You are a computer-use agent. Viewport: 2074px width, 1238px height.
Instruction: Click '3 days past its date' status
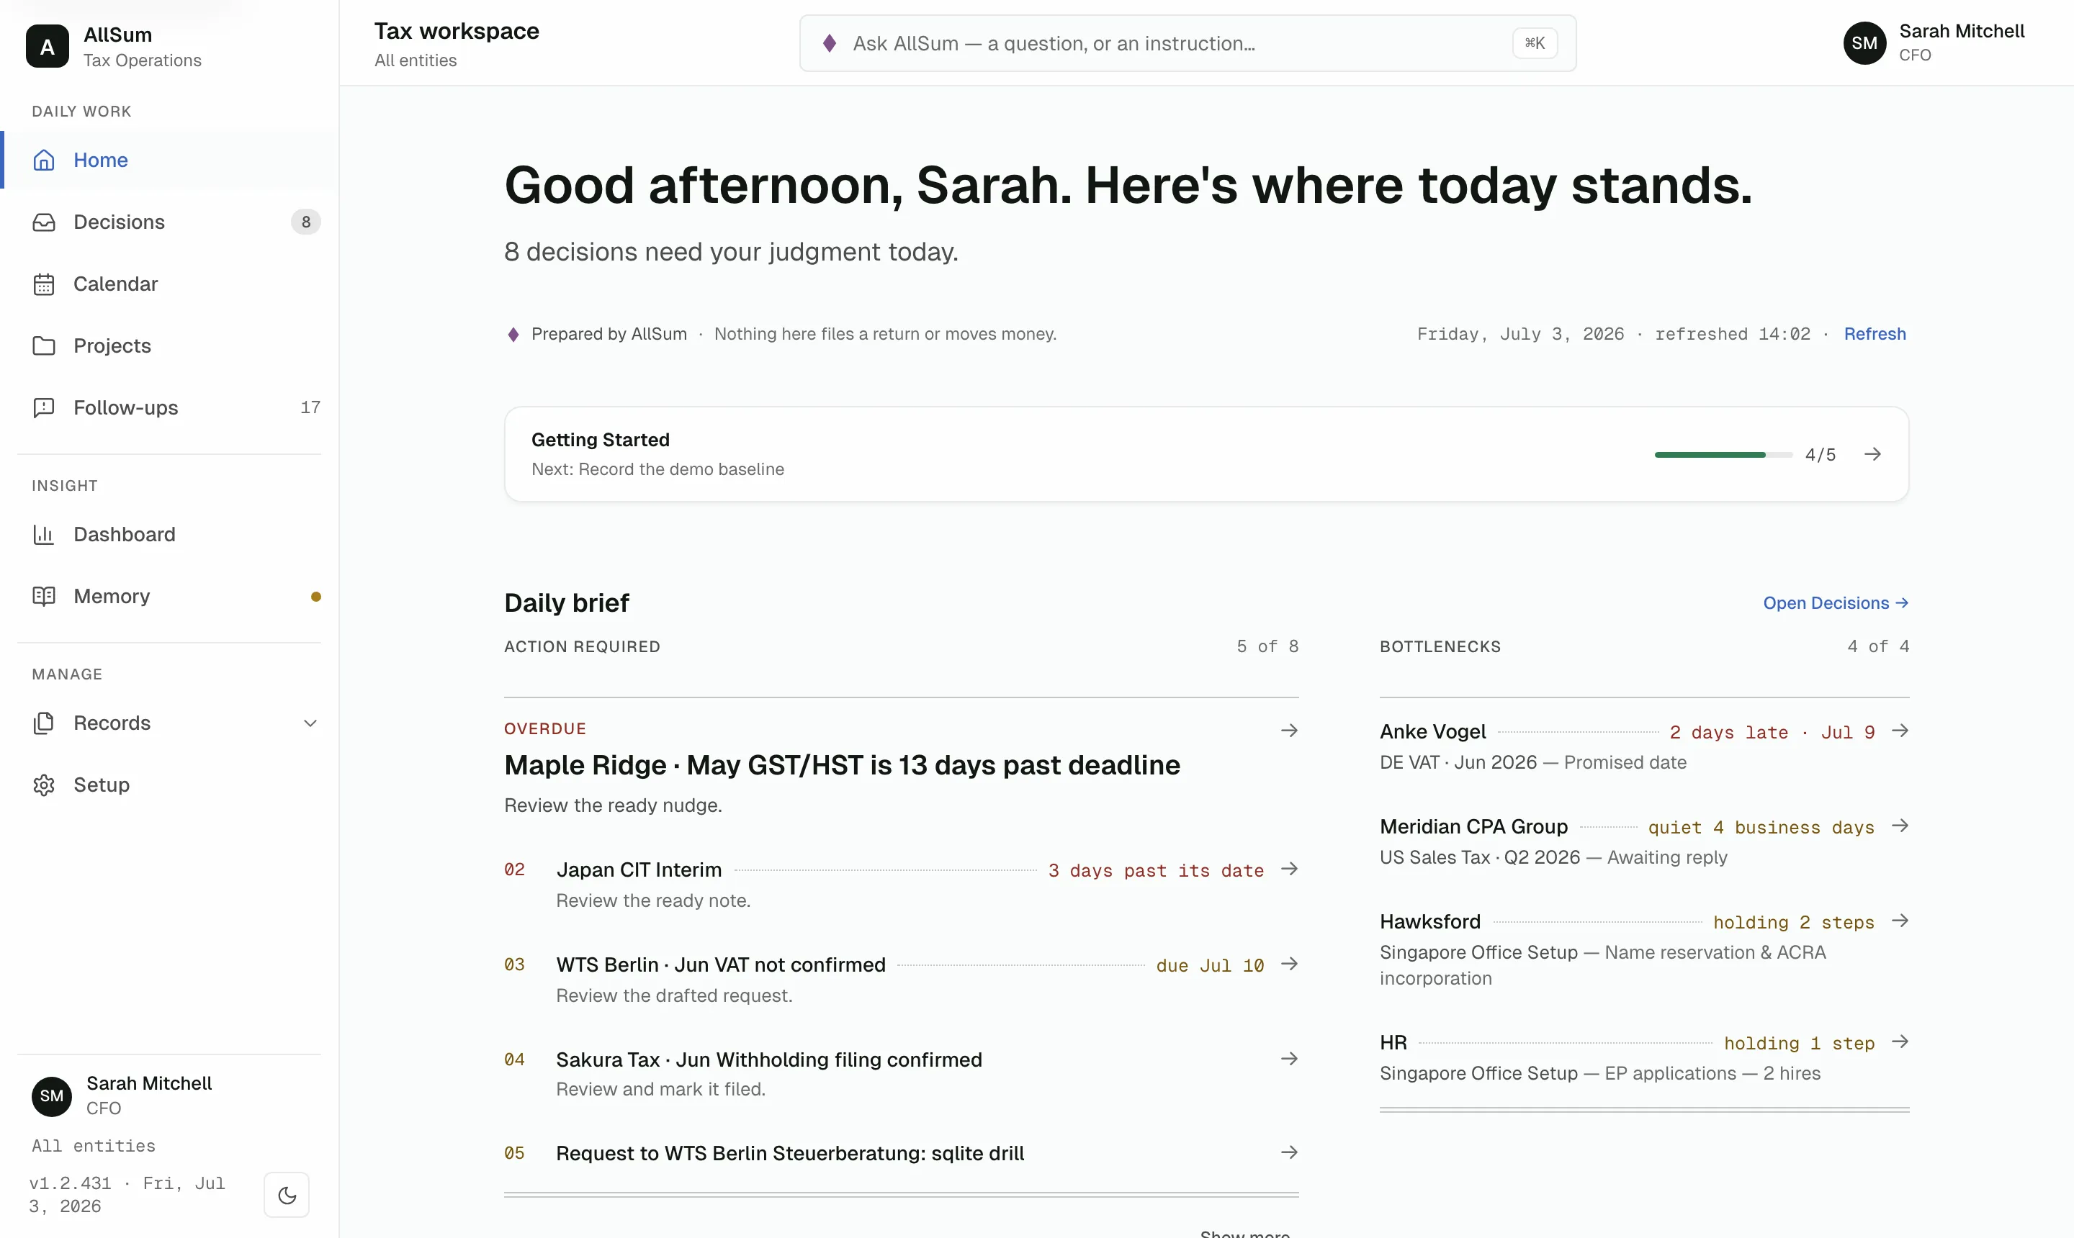1156,871
